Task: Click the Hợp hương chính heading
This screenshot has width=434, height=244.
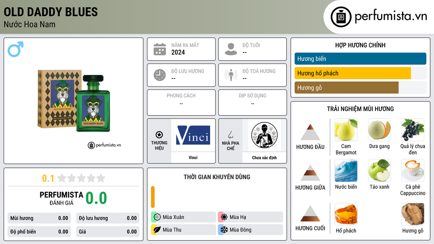Action: [360, 45]
